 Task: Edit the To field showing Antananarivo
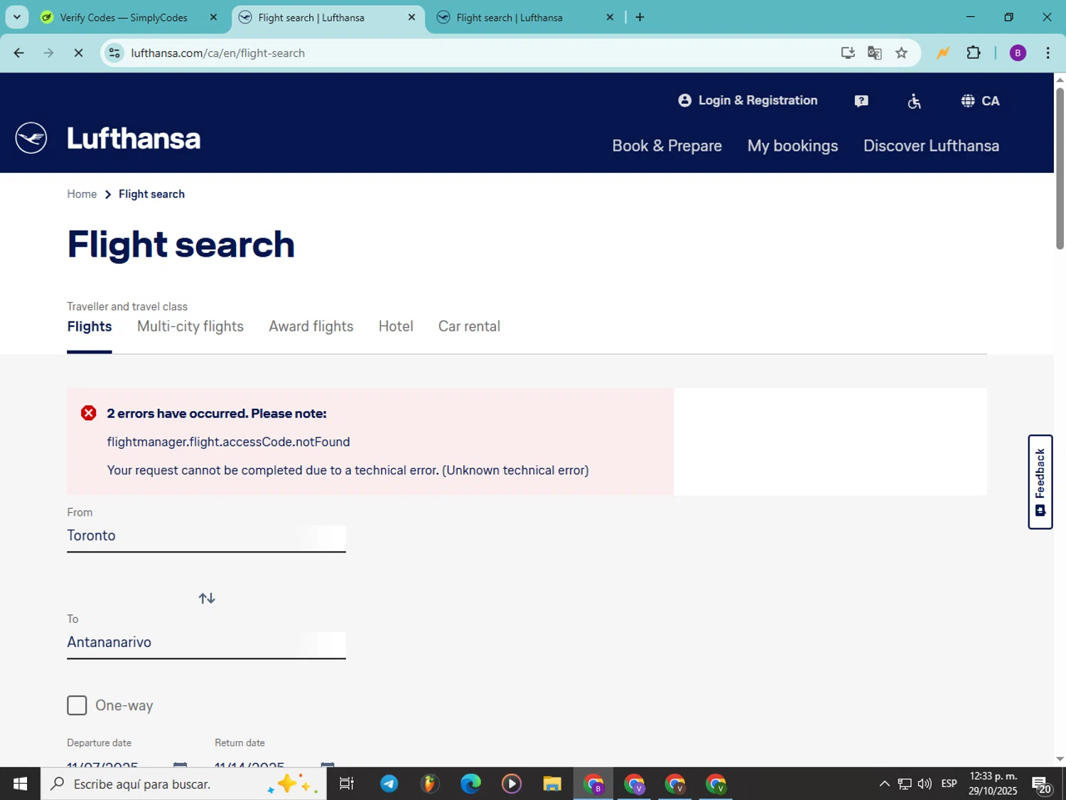(x=206, y=643)
